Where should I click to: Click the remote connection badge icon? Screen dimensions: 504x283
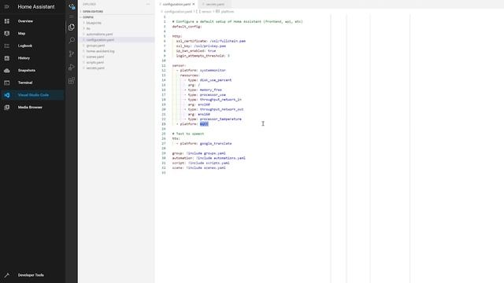72,6
